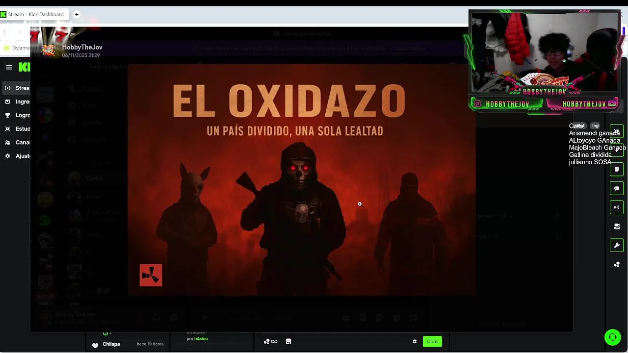
Task: Open the shop icon in chat bar
Action: point(288,342)
